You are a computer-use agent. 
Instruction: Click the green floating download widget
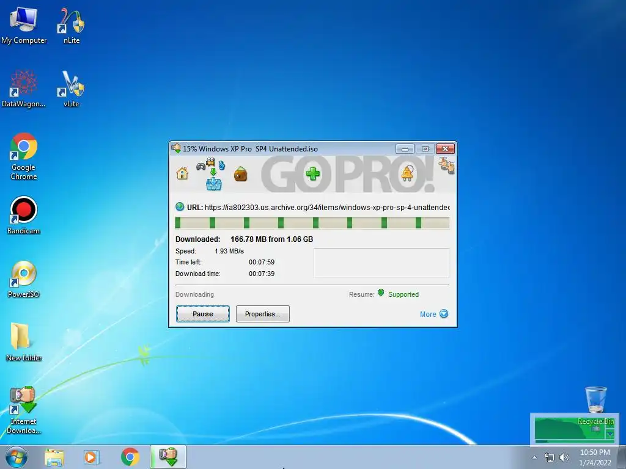(x=573, y=429)
